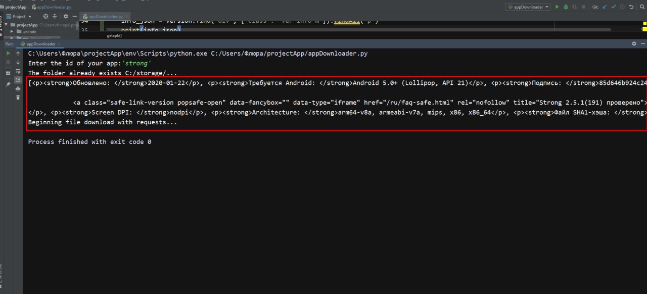Click the python.exe command line

click(198, 54)
